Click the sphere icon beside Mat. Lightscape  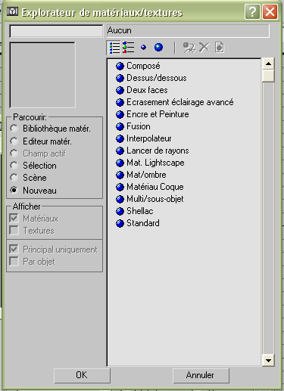[120, 163]
